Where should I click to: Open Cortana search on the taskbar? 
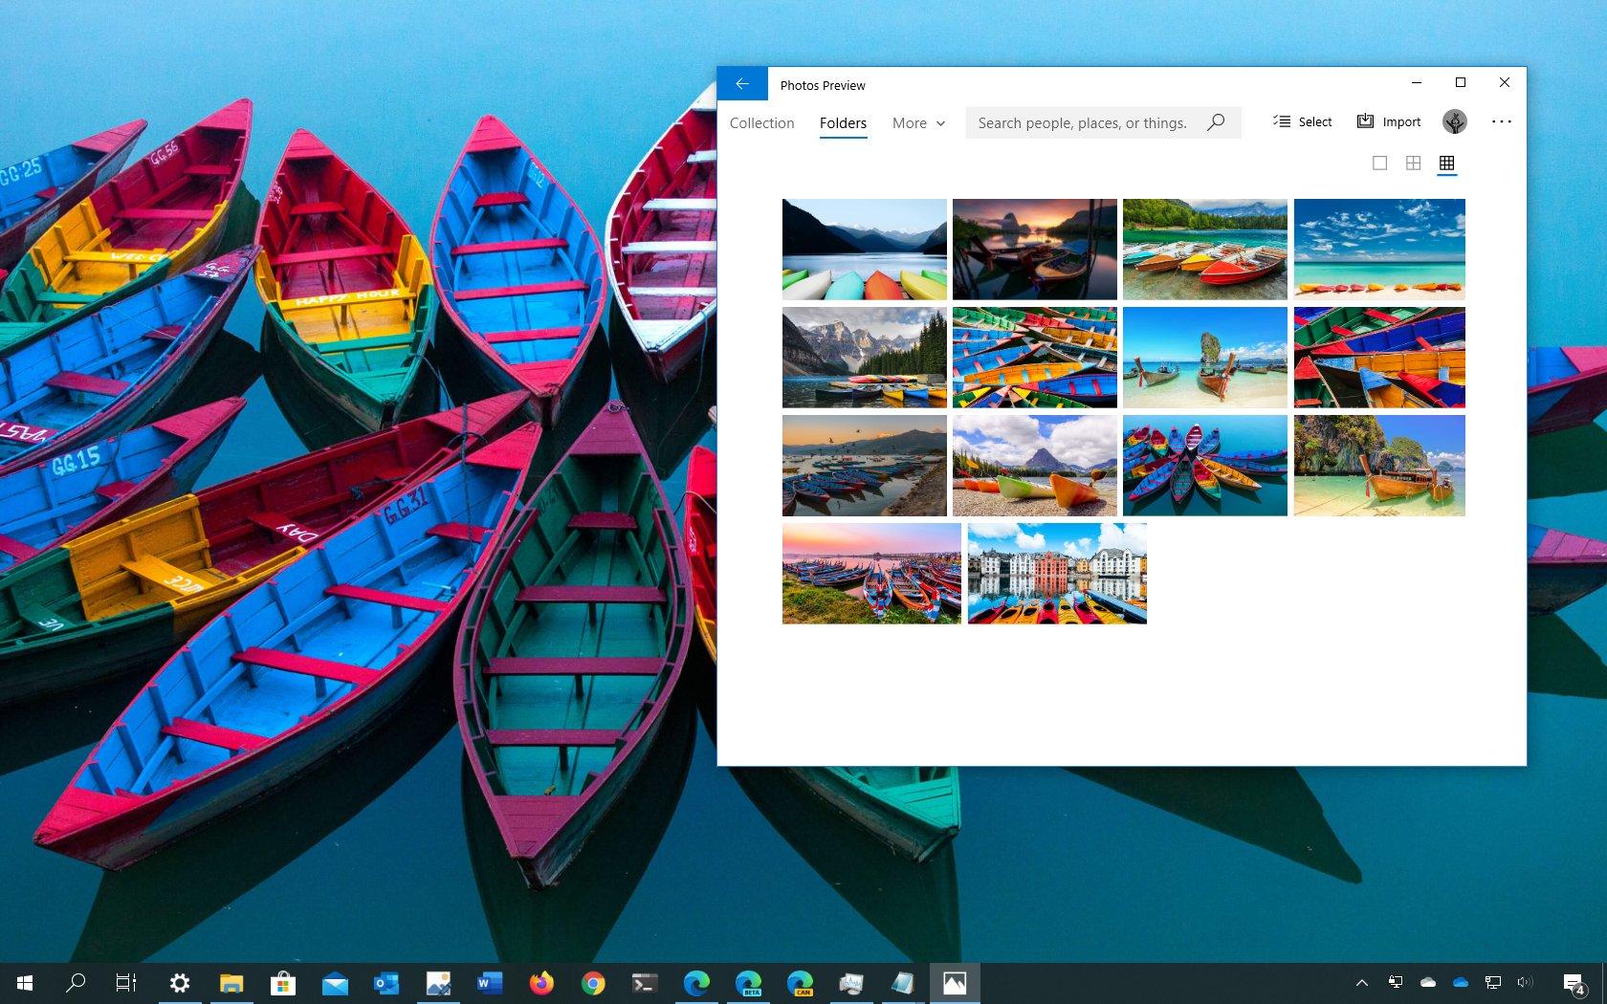76,982
